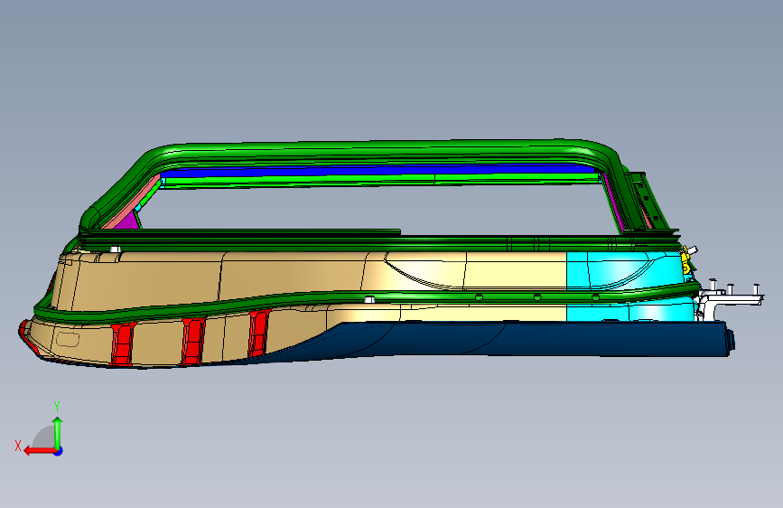The width and height of the screenshot is (783, 508).
Task: Click the green Y axis arrow of the triad
Action: 58,432
